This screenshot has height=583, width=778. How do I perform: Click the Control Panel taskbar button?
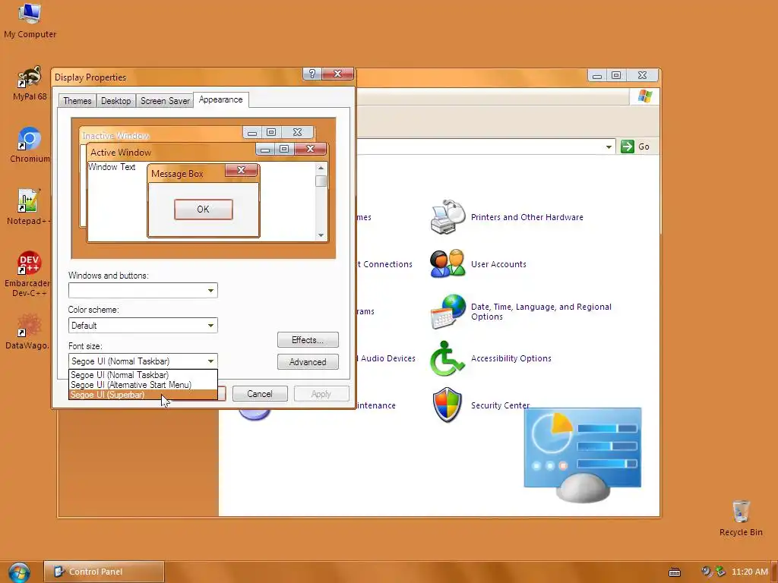104,572
